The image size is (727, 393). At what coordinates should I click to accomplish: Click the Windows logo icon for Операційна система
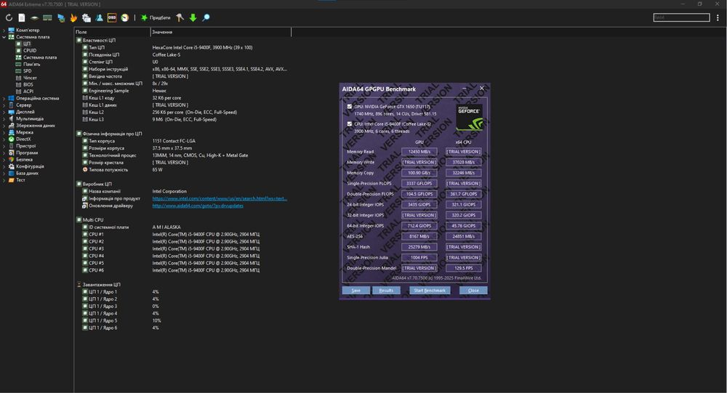(12, 98)
